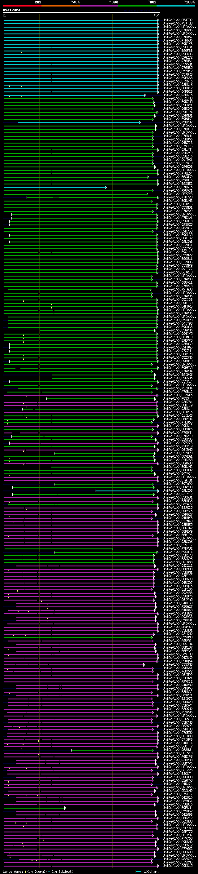Select the UniRef100_C5Y7V3 label

pyautogui.click(x=178, y=194)
